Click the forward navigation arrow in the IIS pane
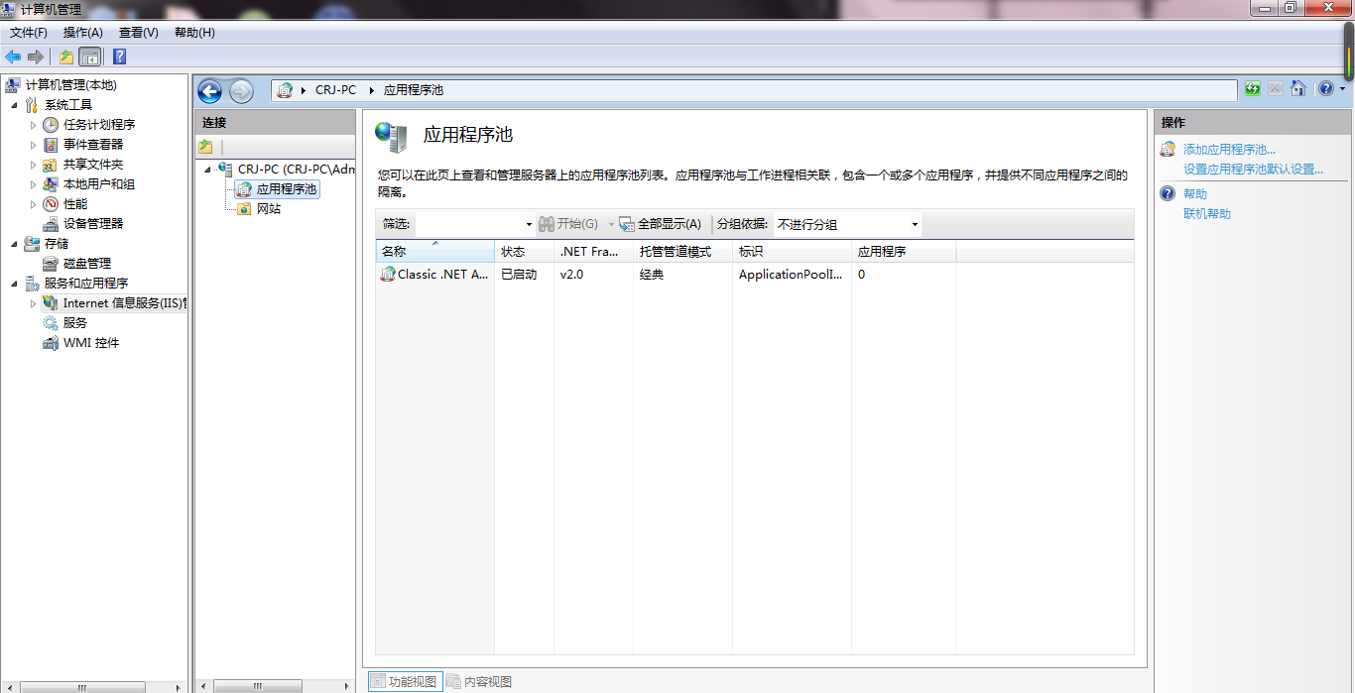Image resolution: width=1355 pixels, height=693 pixels. point(241,90)
